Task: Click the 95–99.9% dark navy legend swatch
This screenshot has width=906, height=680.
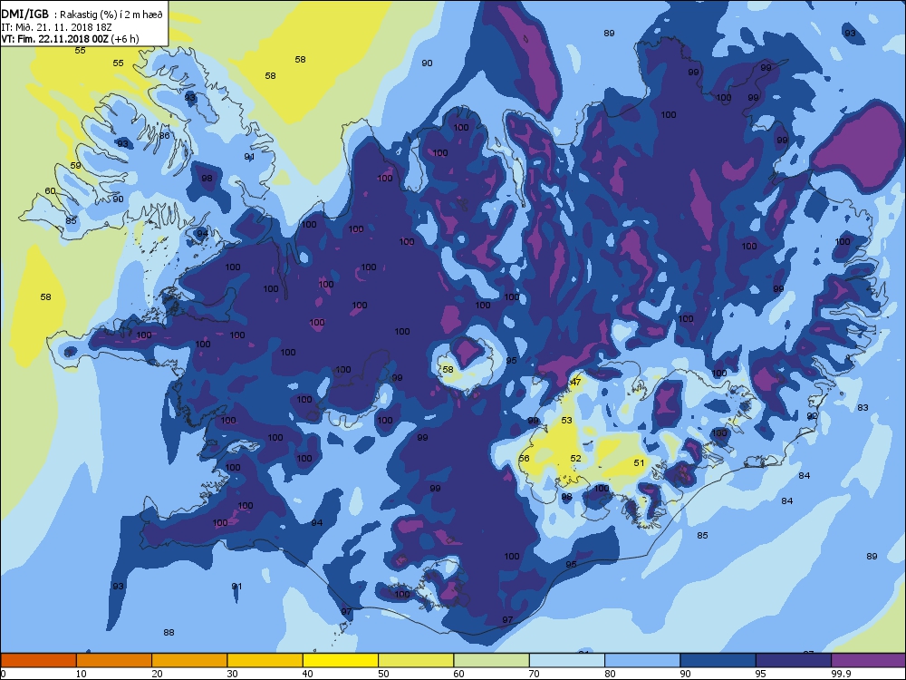Action: pyautogui.click(x=794, y=660)
